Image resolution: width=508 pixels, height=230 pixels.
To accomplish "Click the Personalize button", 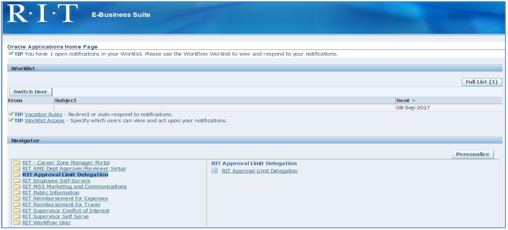I will [x=472, y=154].
